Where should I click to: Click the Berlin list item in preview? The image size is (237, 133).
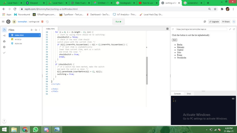pyautogui.click(x=180, y=45)
